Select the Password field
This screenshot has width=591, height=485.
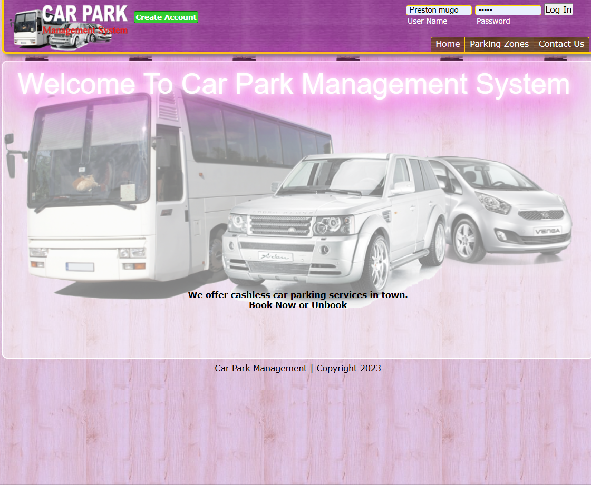(507, 9)
